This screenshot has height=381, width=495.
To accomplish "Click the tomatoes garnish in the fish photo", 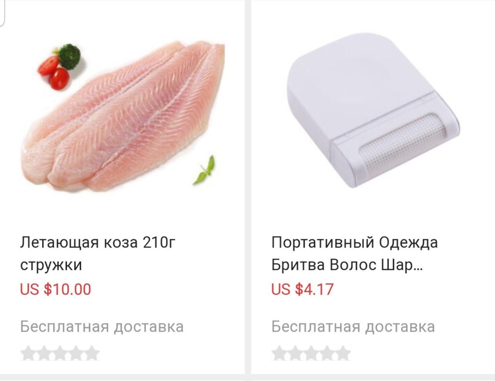I will [54, 72].
